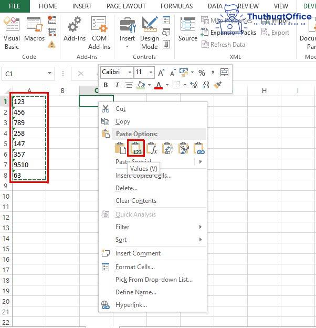The image size is (316, 328).
Task: Click the Borders icon in mini toolbar
Action: click(x=176, y=85)
